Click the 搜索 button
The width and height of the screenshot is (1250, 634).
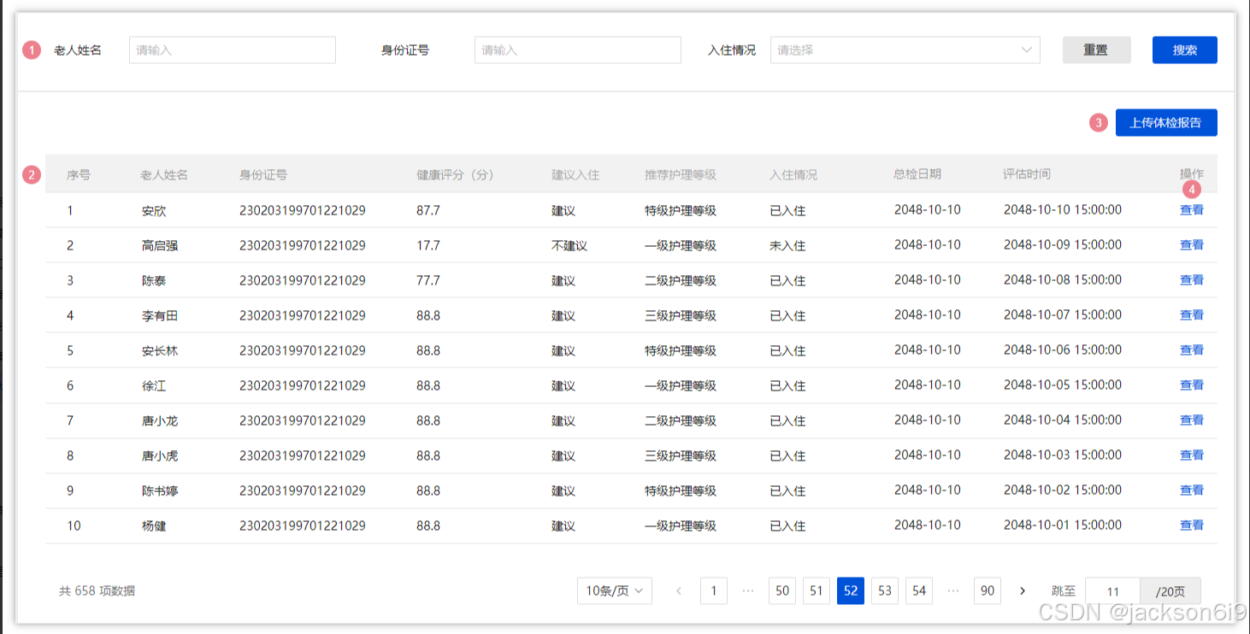1185,50
